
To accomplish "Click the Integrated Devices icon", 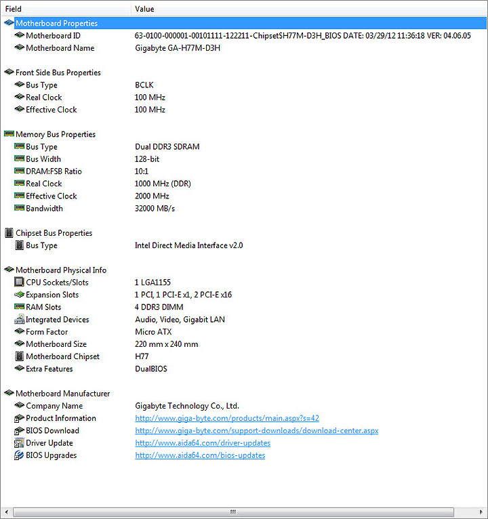I will tap(19, 319).
